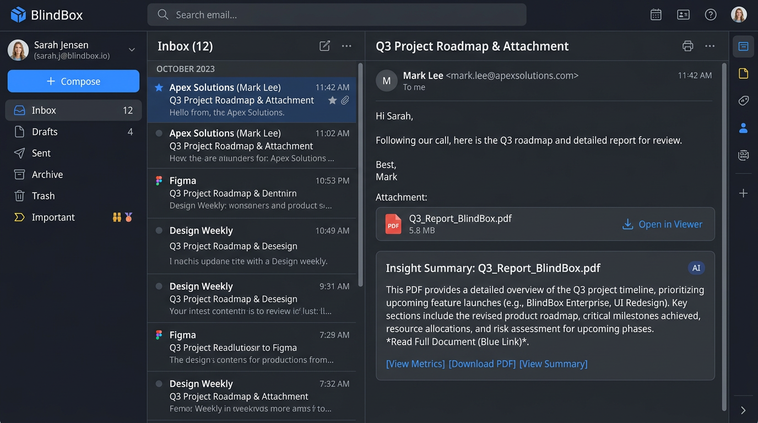Screen dimensions: 758x423
Task: Click the BlindBox logo icon
Action: click(17, 14)
